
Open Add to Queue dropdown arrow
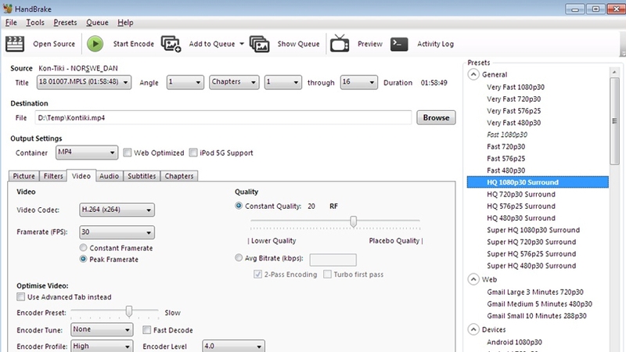pyautogui.click(x=242, y=44)
